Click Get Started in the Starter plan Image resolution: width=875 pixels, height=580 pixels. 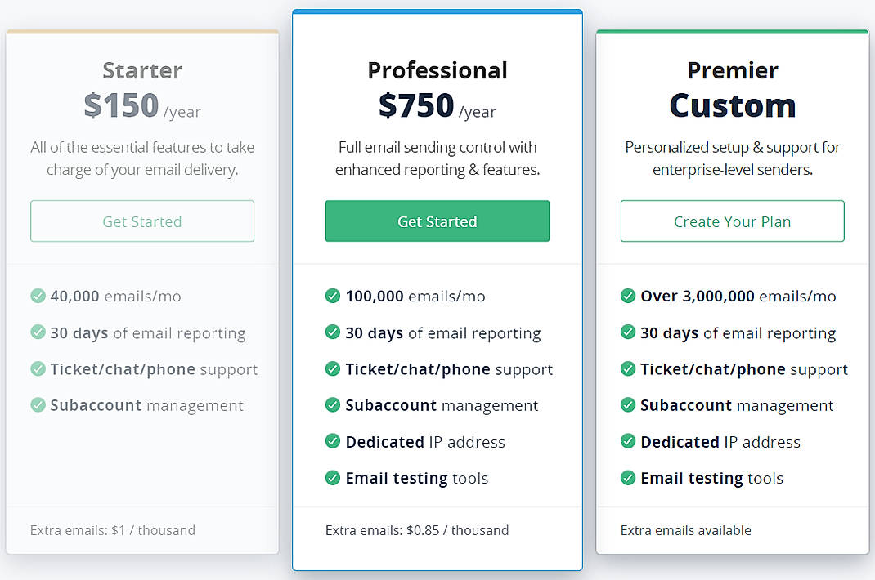coord(142,221)
